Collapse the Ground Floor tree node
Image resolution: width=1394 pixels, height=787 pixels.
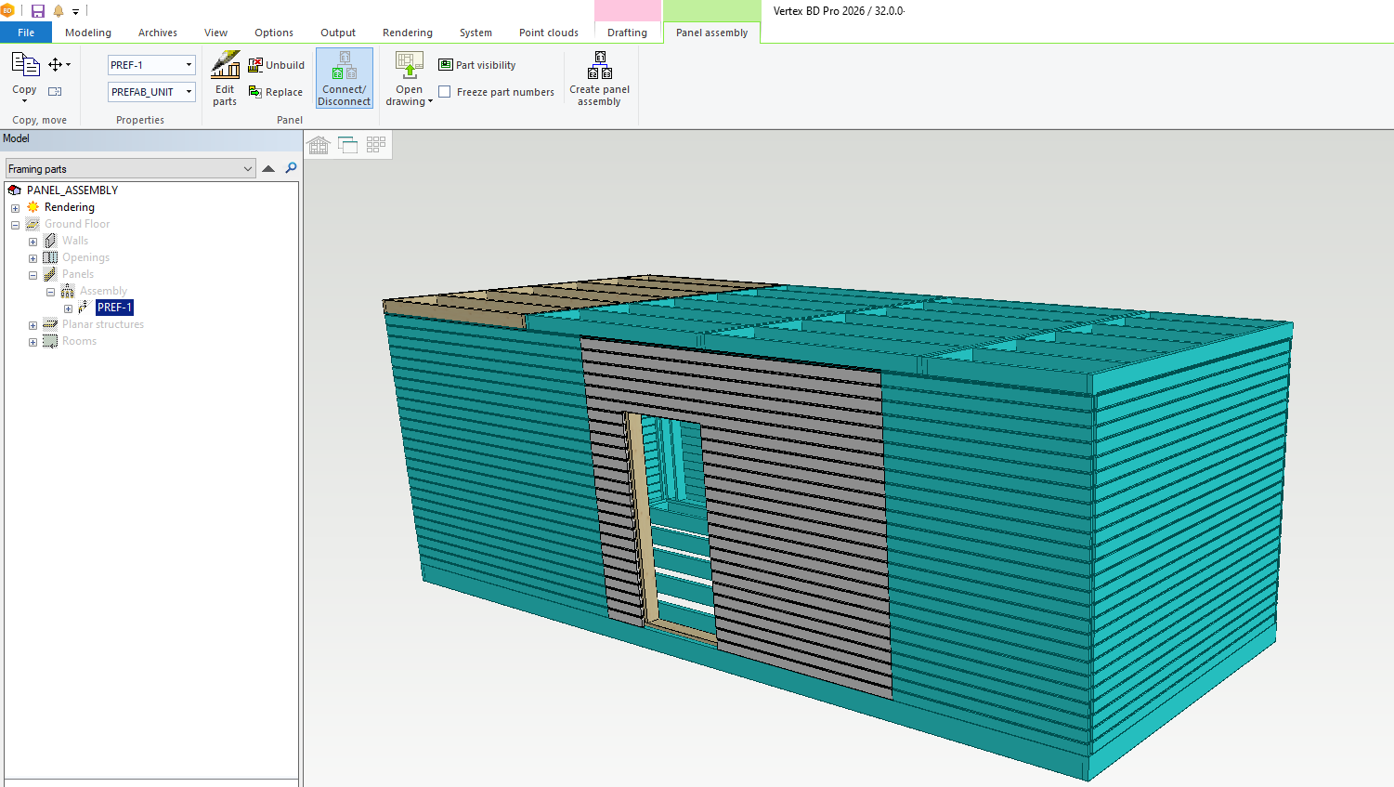pyautogui.click(x=15, y=225)
